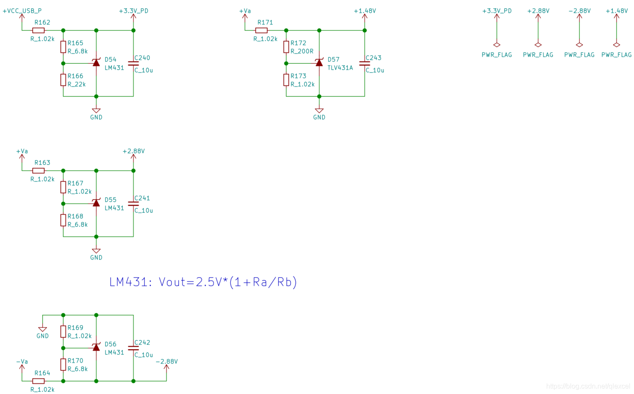Select resistor R172 symbol
Viewport: 634px width, 394px height.
pyautogui.click(x=286, y=47)
